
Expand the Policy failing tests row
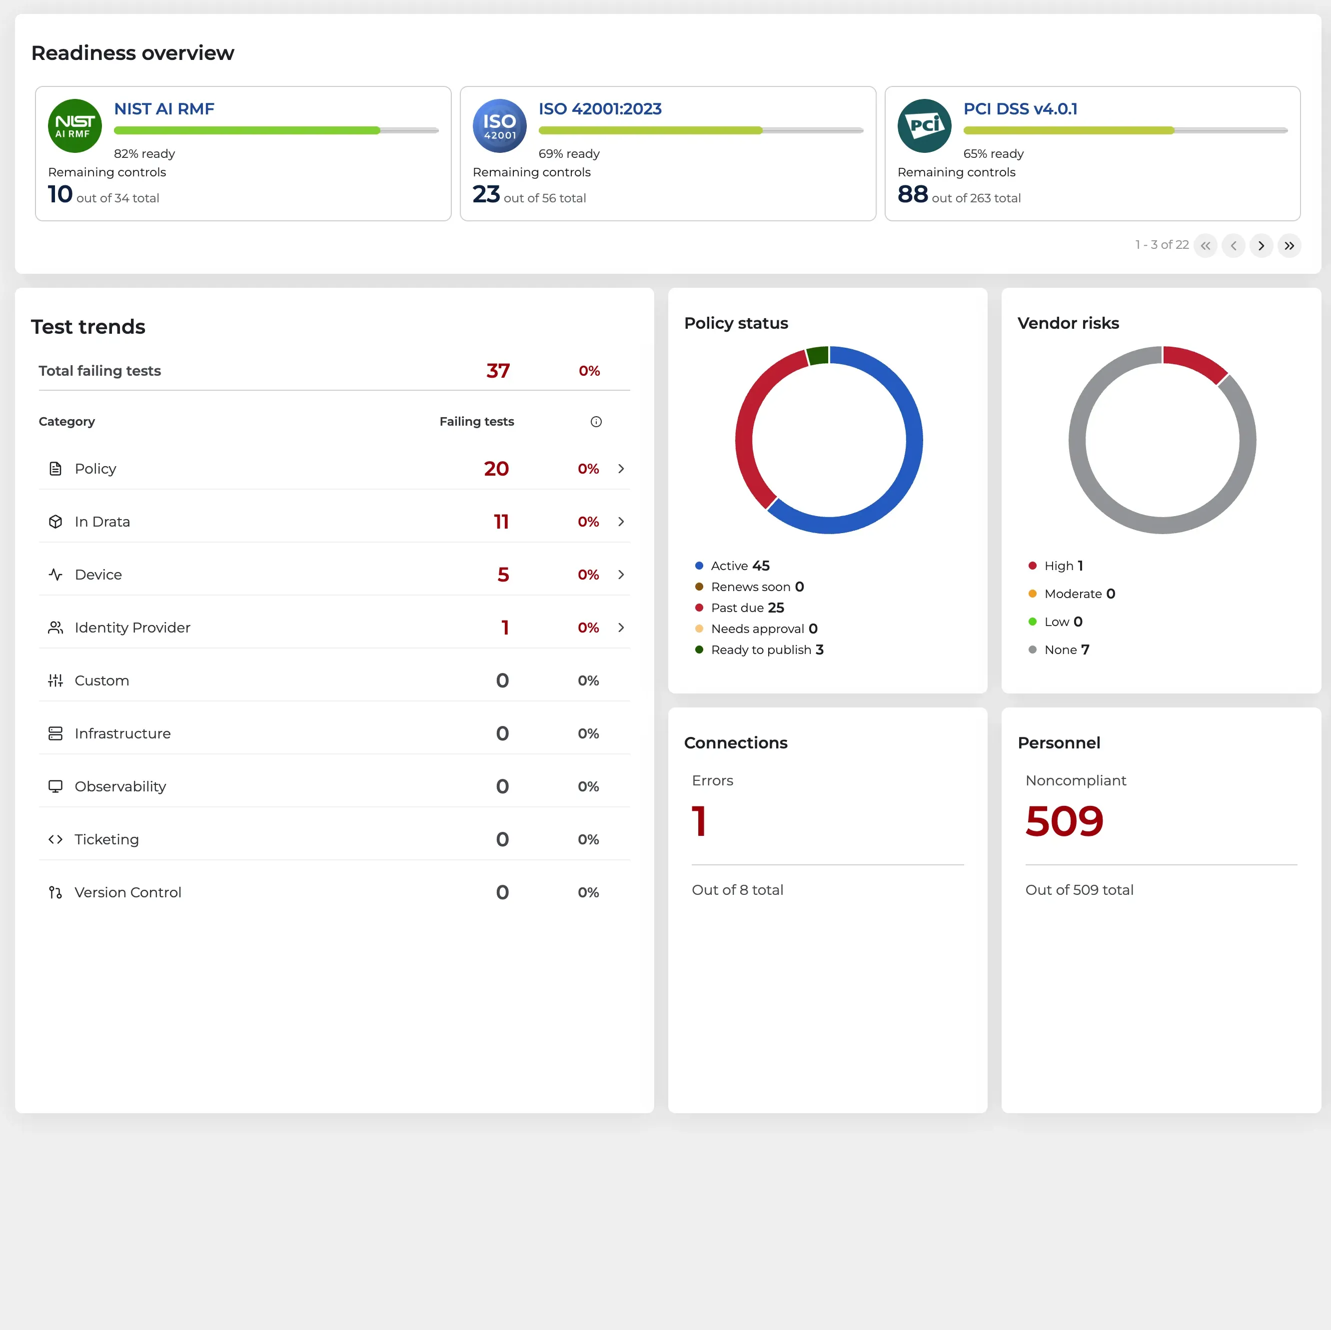click(x=621, y=469)
